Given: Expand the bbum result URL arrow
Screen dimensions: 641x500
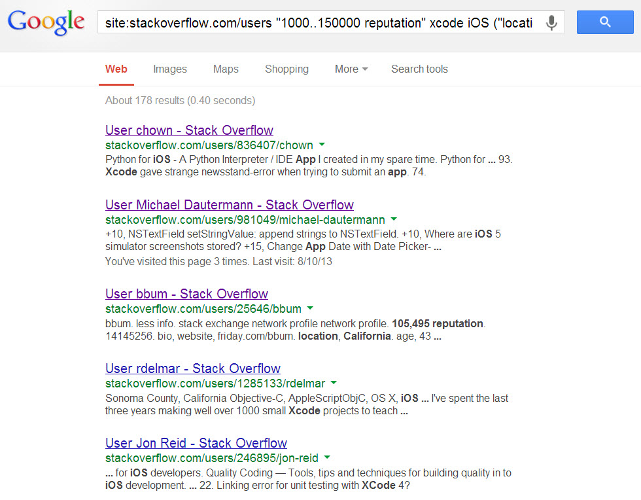Looking at the screenshot, I should (310, 308).
